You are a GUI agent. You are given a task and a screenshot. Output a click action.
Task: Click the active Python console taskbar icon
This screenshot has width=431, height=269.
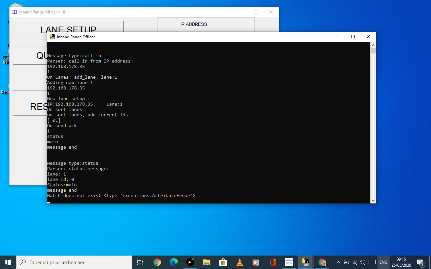305,262
